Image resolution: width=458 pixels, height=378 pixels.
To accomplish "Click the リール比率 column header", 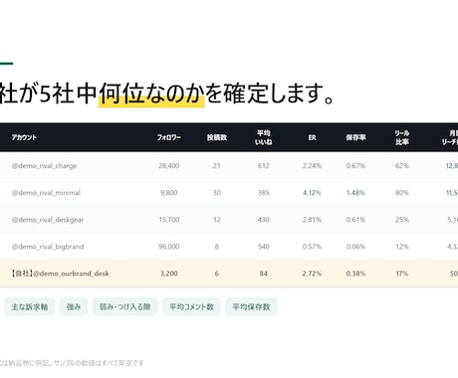I will tap(402, 137).
